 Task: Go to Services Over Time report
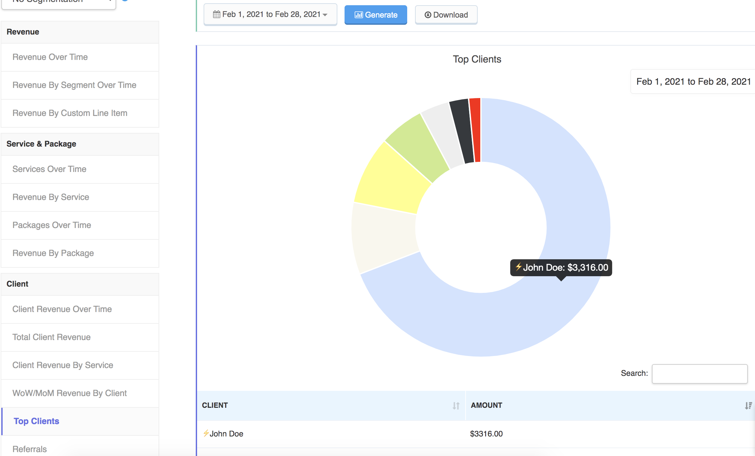(x=49, y=169)
